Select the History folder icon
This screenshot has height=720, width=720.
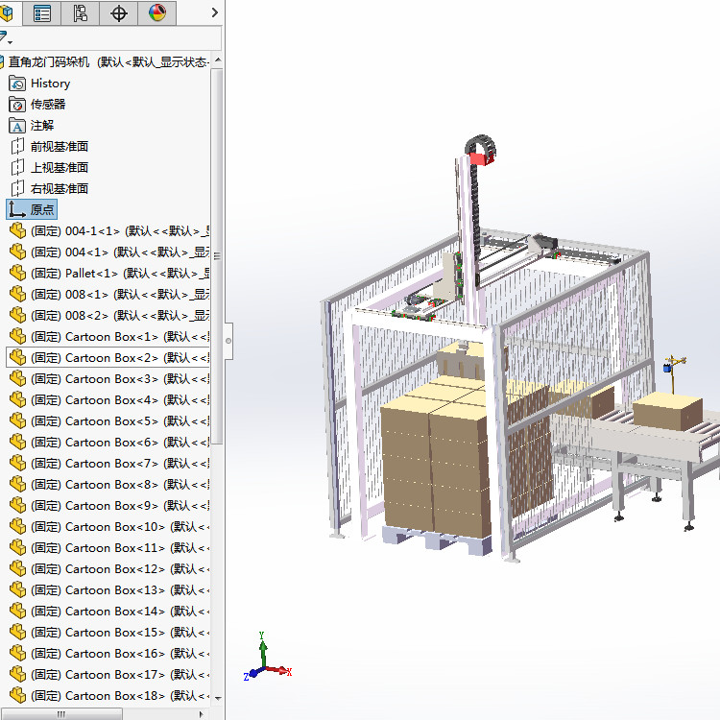[17, 84]
